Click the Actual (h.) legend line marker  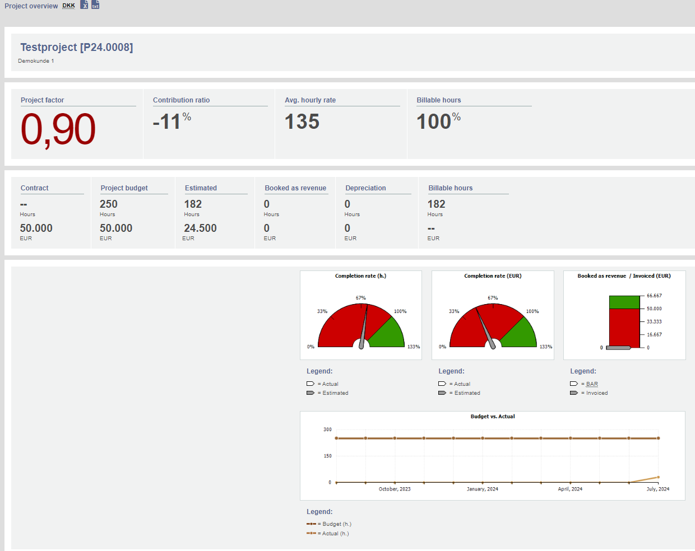[311, 534]
